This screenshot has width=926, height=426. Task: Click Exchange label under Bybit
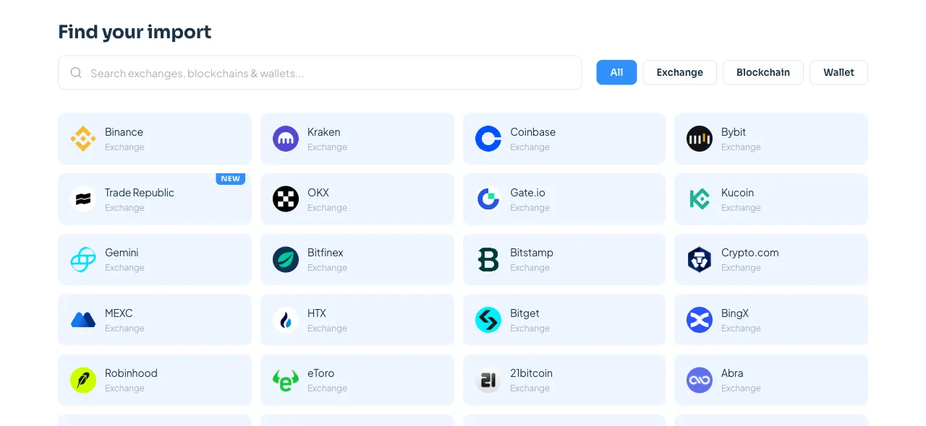click(x=741, y=147)
